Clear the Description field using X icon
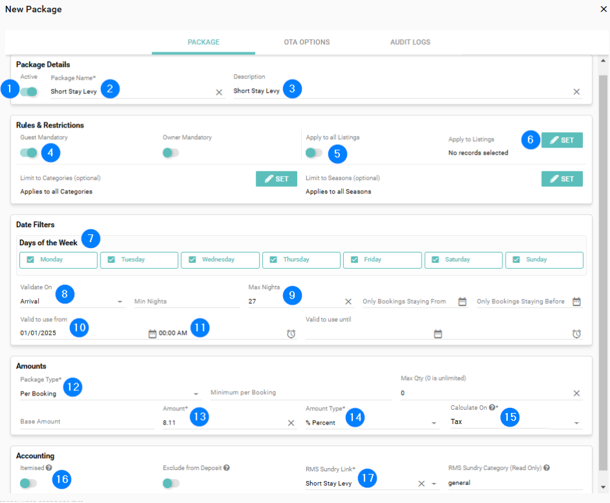This screenshot has height=503, width=610. pyautogui.click(x=576, y=92)
